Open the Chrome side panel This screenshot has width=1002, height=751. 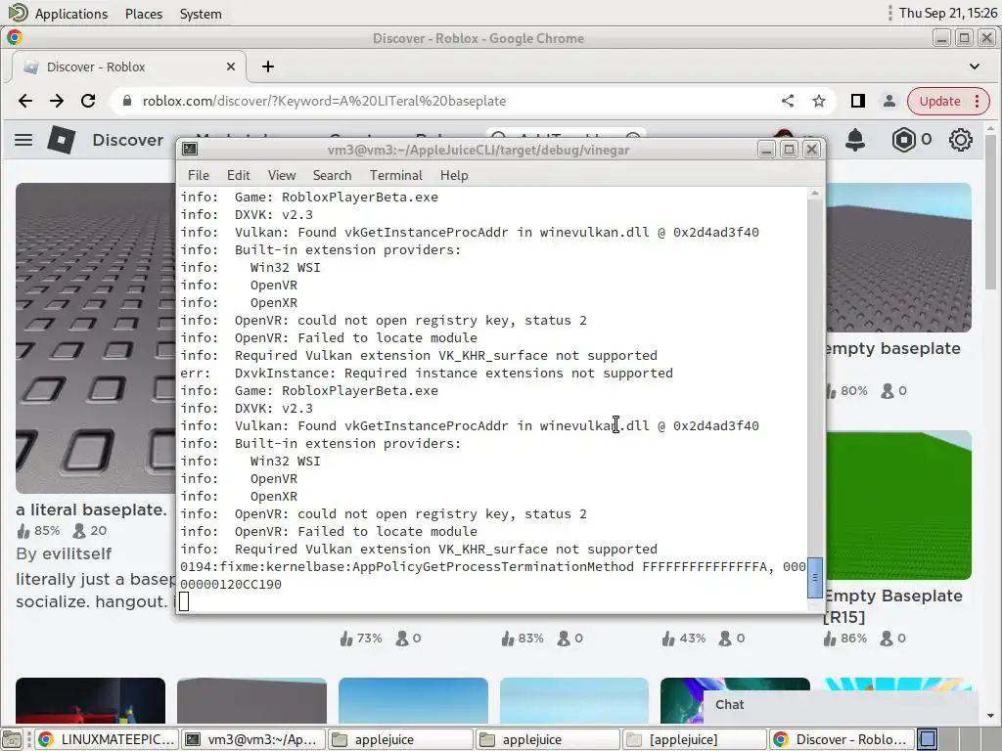[858, 101]
